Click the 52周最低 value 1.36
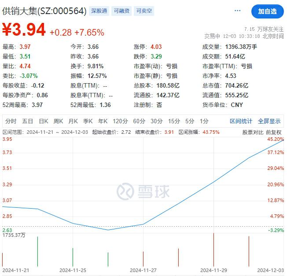This screenshot has height=276, width=287. [105, 105]
